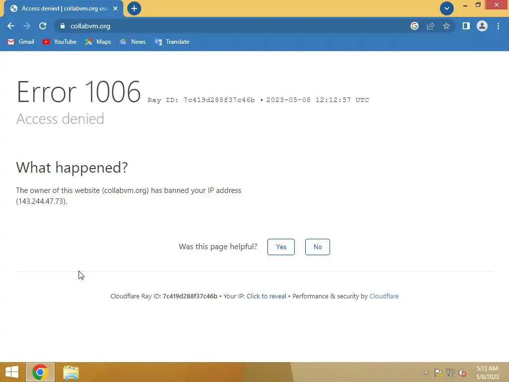509x382 pixels.
Task: Go back to the previous page
Action: tap(11, 26)
